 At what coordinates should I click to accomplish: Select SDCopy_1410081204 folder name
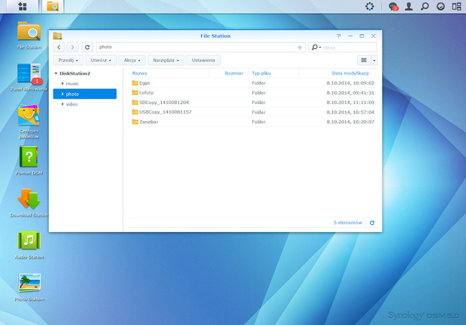(164, 103)
